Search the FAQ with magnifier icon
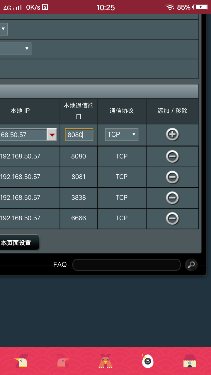This screenshot has height=375, width=211. click(x=191, y=265)
